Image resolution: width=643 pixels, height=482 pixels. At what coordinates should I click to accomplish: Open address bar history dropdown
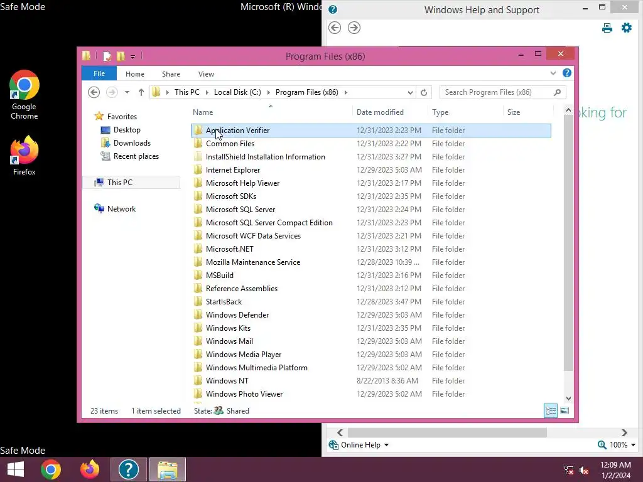pyautogui.click(x=409, y=93)
